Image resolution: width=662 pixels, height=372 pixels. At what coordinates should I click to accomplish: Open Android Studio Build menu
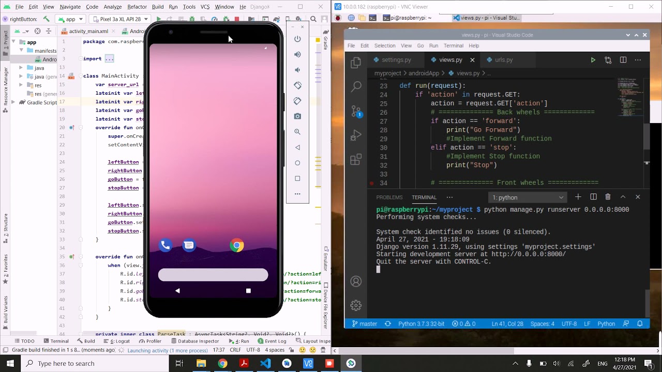pyautogui.click(x=158, y=7)
